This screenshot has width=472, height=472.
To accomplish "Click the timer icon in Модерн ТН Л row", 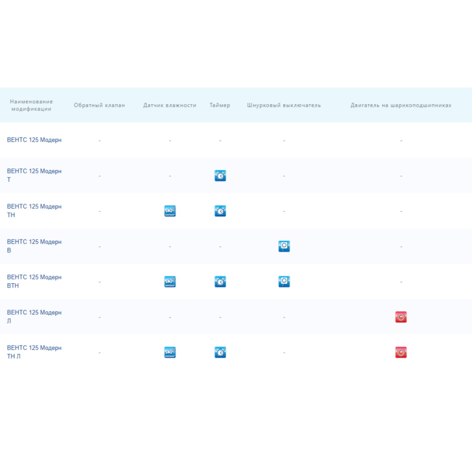I will [x=220, y=352].
